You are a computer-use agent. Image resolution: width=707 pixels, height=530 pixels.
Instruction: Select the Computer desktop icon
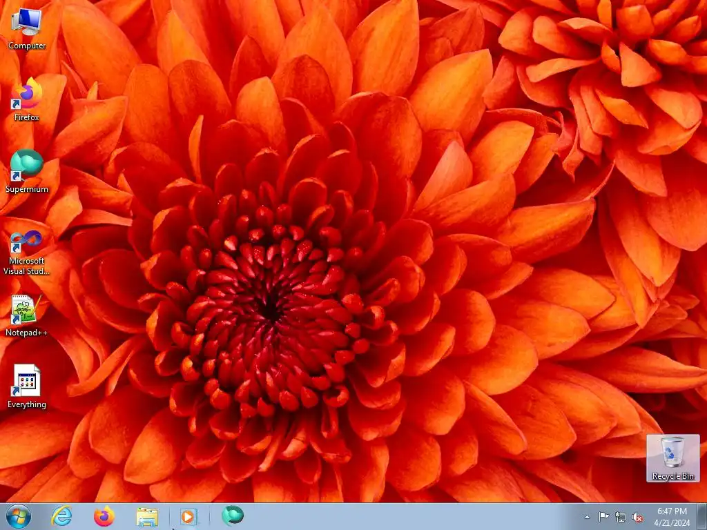tap(27, 28)
